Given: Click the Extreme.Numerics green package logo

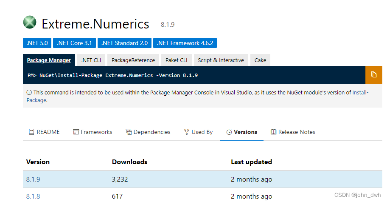Looking at the screenshot, I should 30,22.
